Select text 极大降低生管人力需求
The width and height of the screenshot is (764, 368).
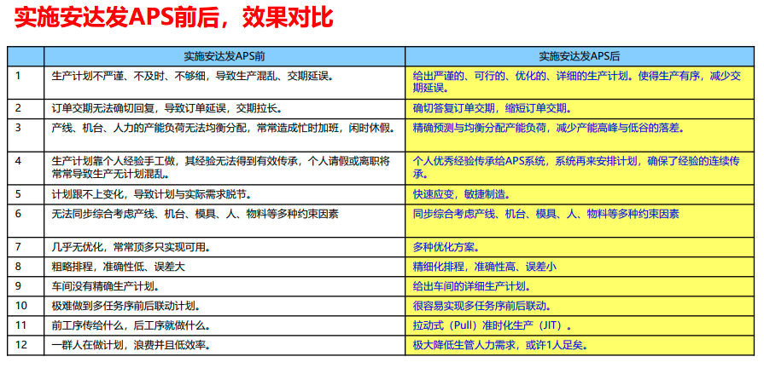tap(464, 345)
